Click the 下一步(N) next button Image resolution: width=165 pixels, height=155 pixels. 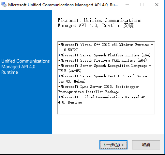[x=113, y=145]
